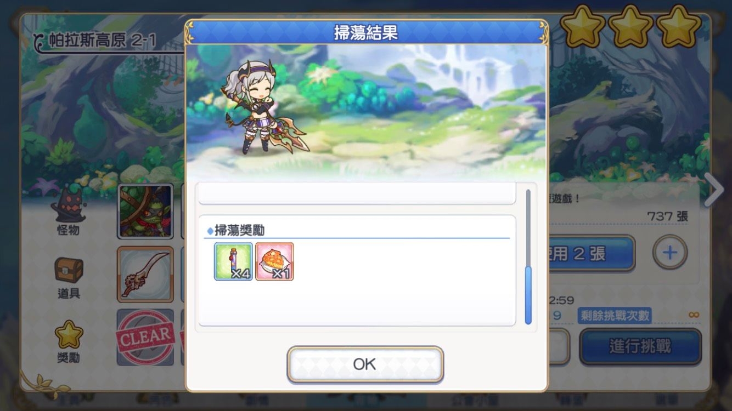
Task: Click the OK button in the sweep result dialog
Action: (365, 364)
